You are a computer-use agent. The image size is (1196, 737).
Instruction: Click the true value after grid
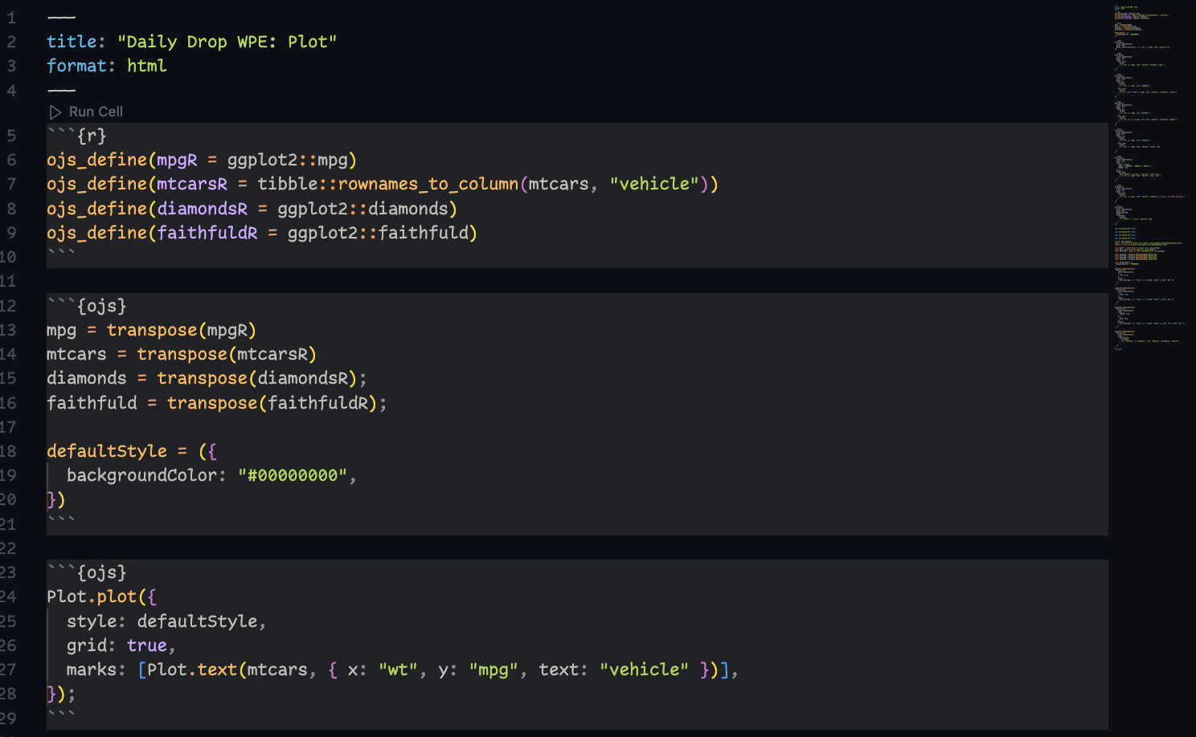(147, 645)
